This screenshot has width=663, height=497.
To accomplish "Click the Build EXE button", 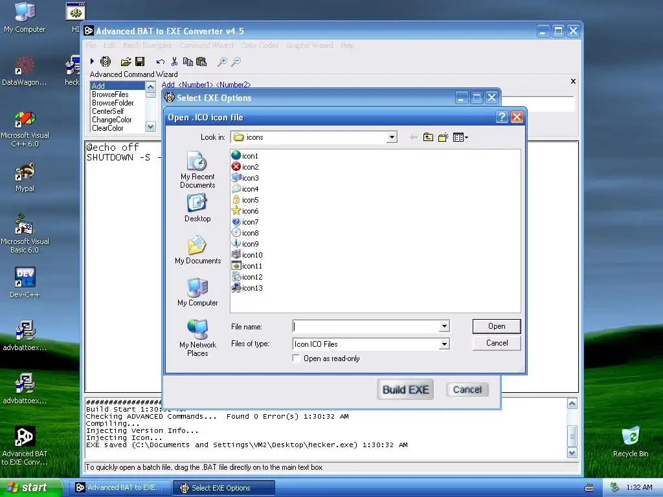I will 405,390.
